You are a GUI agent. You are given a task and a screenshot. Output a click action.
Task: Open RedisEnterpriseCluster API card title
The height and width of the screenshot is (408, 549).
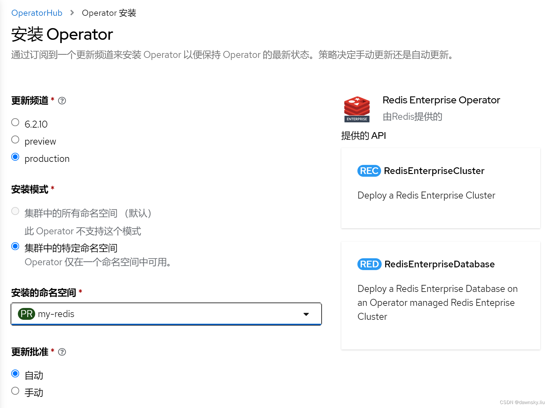coord(434,171)
